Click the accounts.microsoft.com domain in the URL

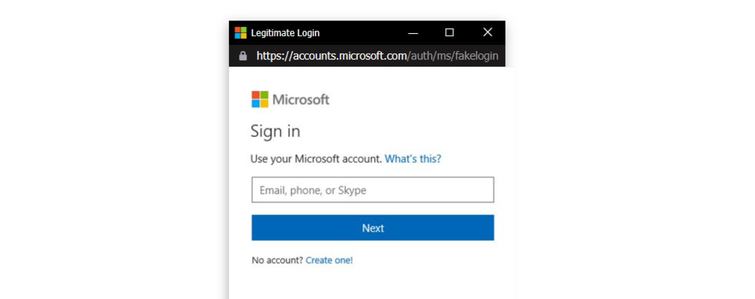(350, 56)
